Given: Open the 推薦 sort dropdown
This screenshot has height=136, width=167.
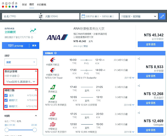Looking at the screenshot, I should click(x=21, y=62).
